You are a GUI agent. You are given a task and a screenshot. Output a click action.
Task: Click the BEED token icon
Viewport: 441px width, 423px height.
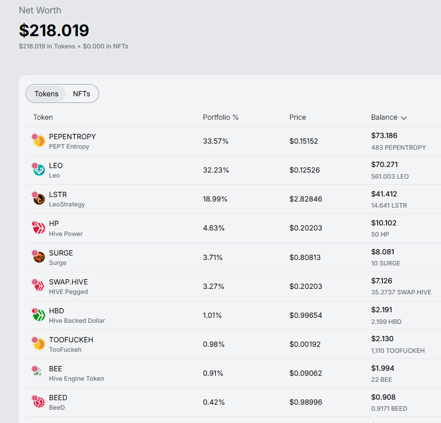(x=38, y=402)
